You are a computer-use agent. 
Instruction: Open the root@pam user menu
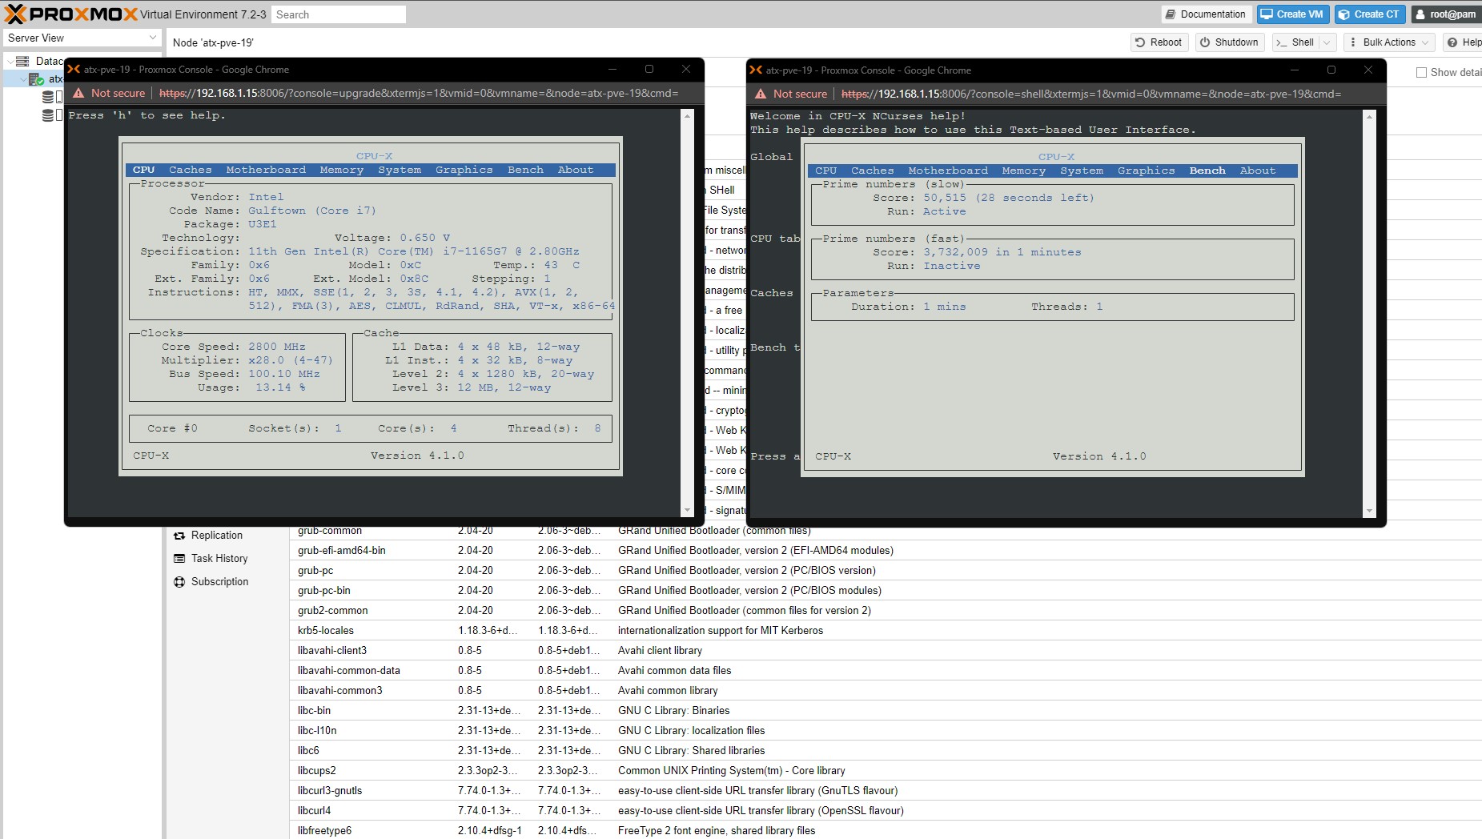coord(1445,14)
